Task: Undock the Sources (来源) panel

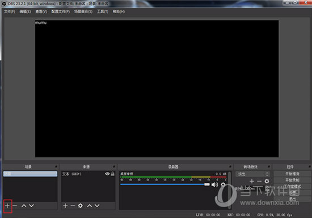Action: click(114, 167)
